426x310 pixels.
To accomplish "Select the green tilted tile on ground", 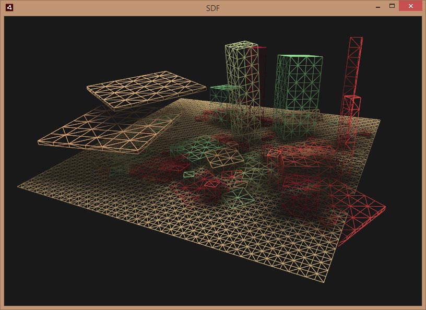I will click(x=239, y=197).
